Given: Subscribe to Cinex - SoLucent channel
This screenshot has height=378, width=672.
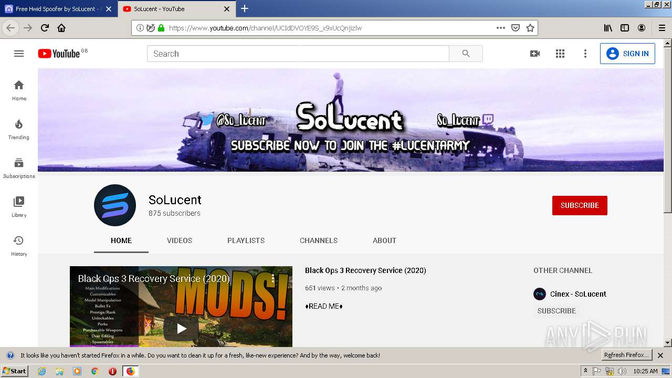Looking at the screenshot, I should click(x=556, y=311).
